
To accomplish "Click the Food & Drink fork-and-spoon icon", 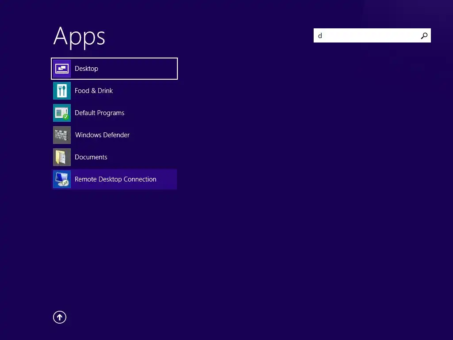I will click(62, 91).
